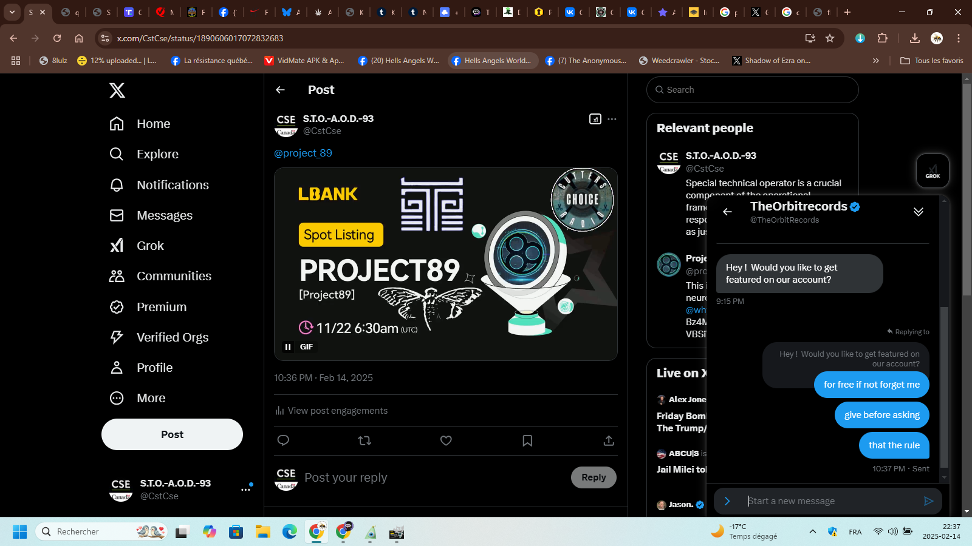Image resolution: width=972 pixels, height=546 pixels.
Task: Open Home from the sidebar
Action: click(x=140, y=124)
